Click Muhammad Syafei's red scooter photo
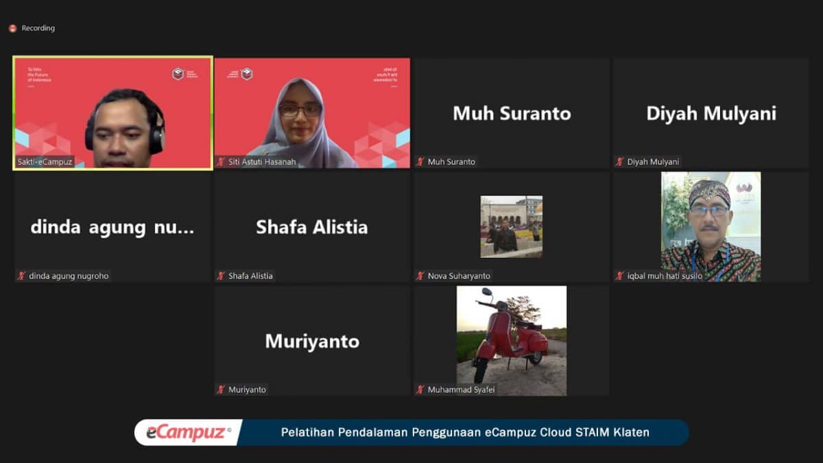 [512, 341]
